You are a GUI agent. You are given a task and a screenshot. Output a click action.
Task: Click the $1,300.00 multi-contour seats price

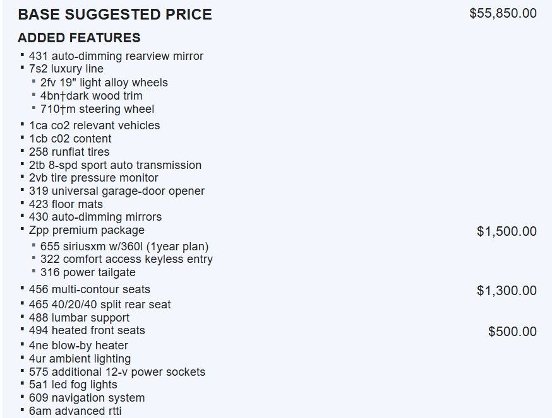[x=507, y=291]
